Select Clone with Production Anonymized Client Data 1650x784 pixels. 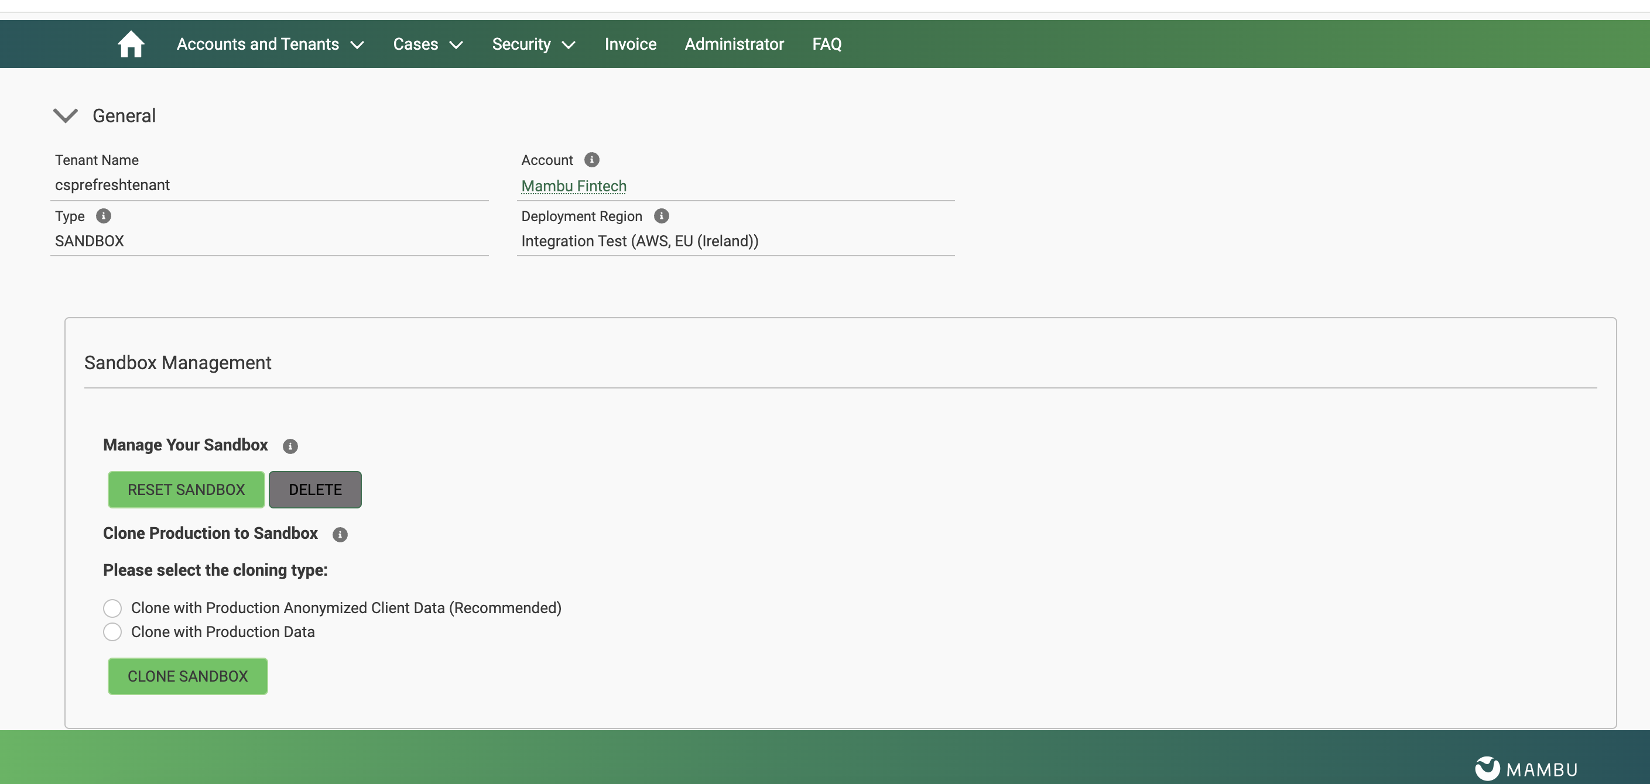pyautogui.click(x=112, y=607)
